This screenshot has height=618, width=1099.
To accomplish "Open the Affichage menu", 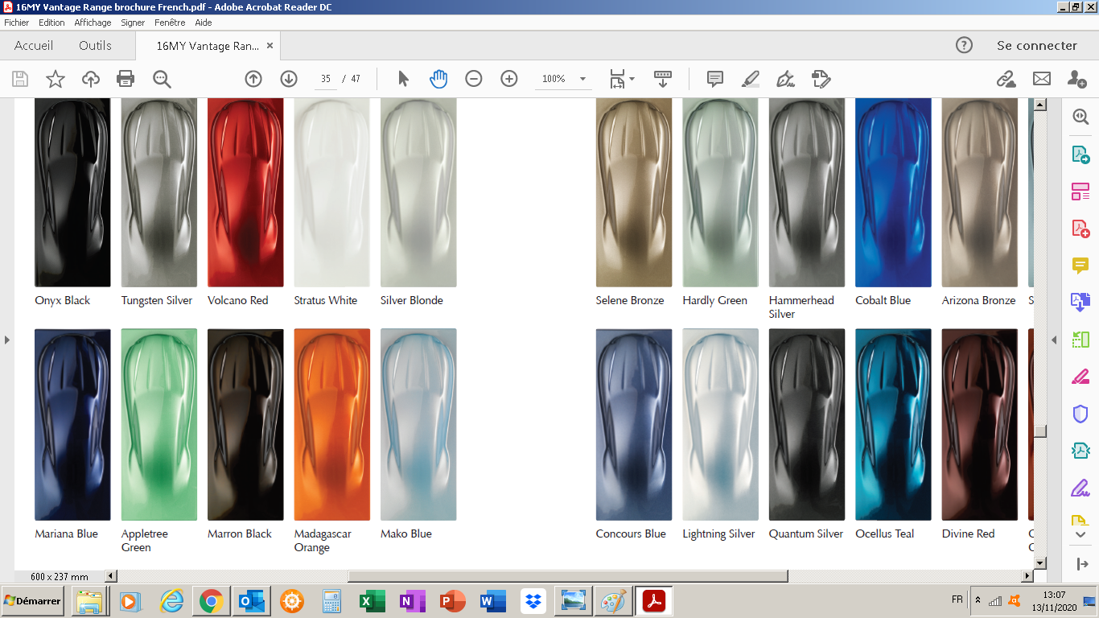I will coord(93,23).
